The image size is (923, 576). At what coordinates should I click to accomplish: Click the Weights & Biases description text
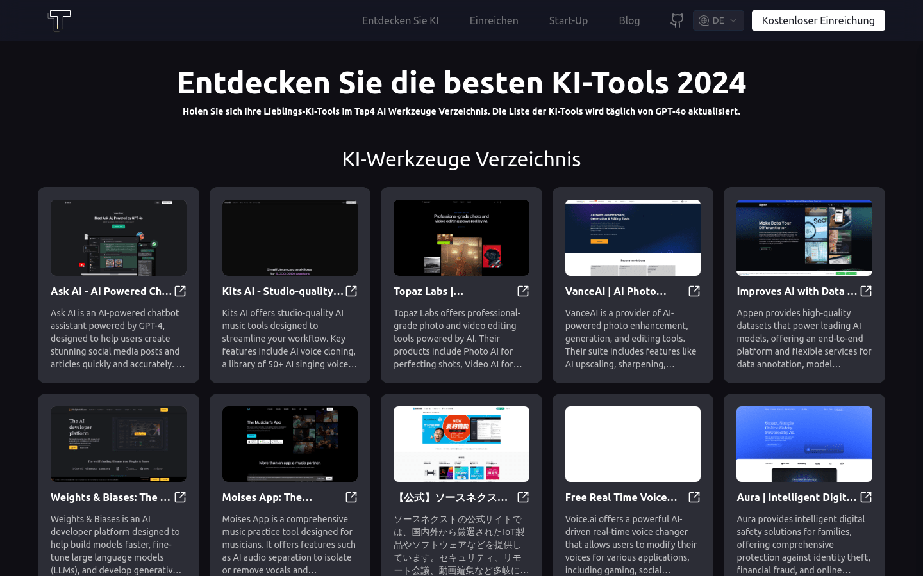coord(119,544)
